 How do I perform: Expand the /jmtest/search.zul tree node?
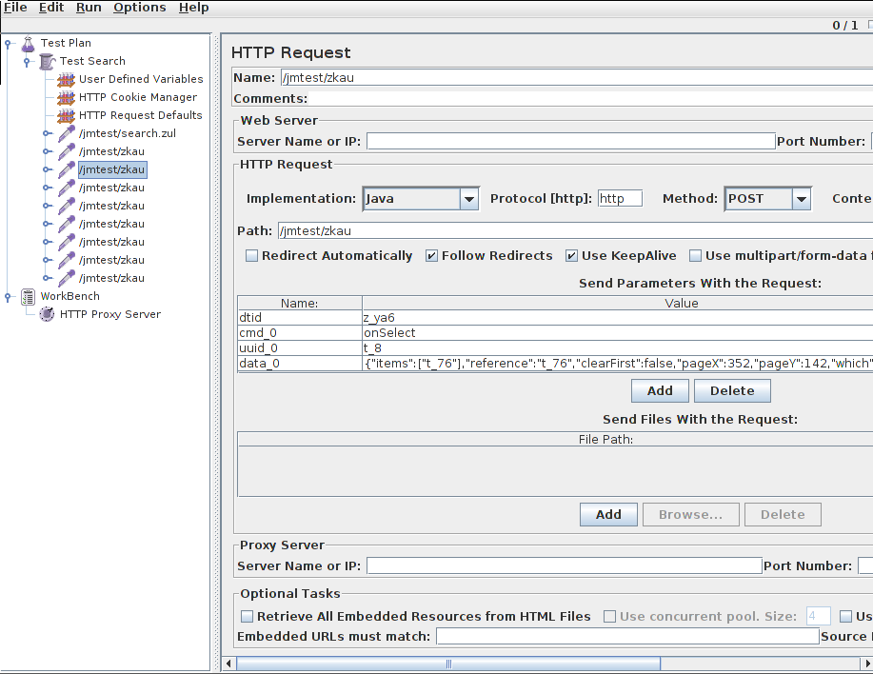click(x=48, y=133)
